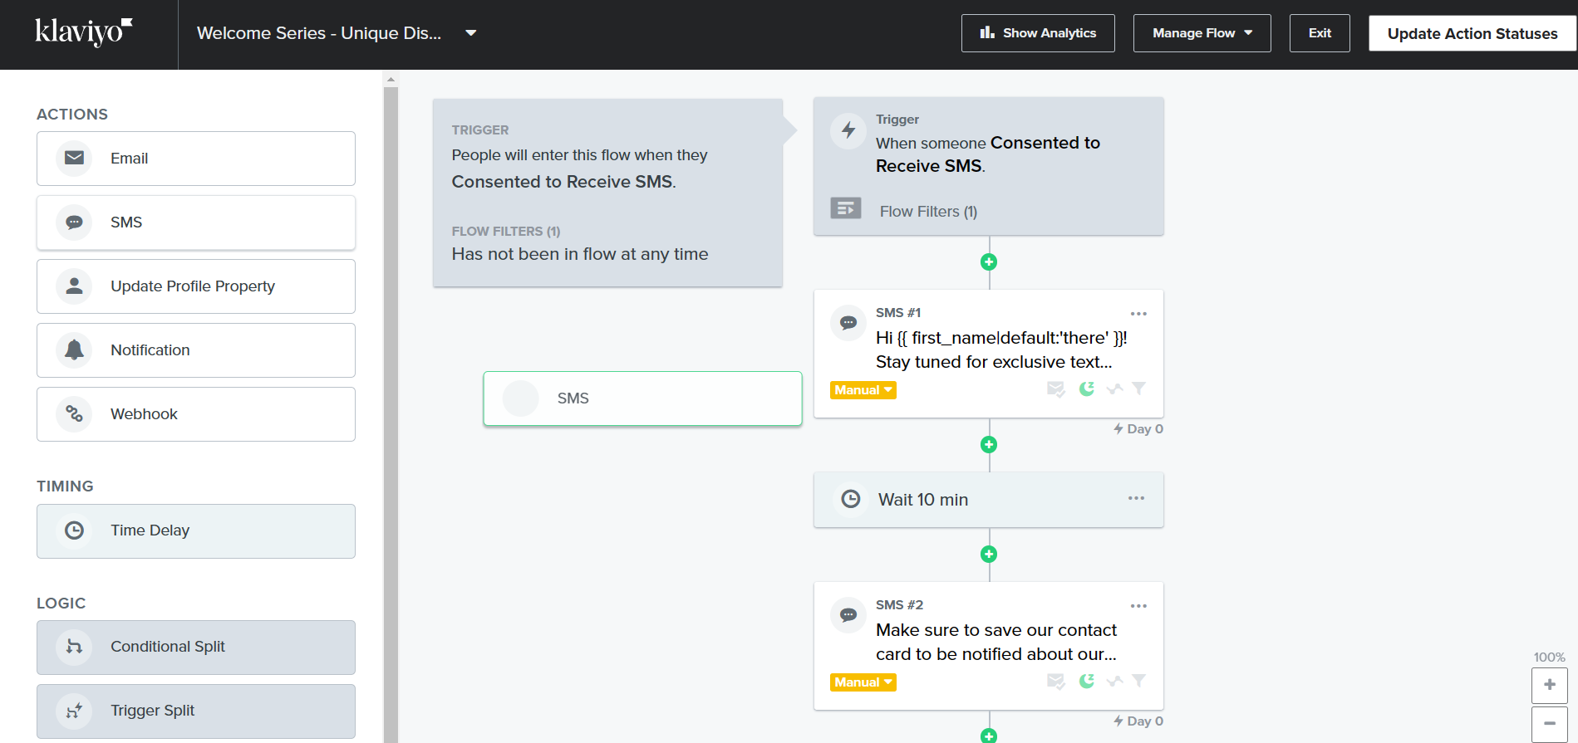Select the Conditional Split logic item
Screen dimensions: 1578x743
196,648
